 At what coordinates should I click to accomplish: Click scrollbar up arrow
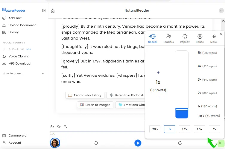tap(223, 21)
